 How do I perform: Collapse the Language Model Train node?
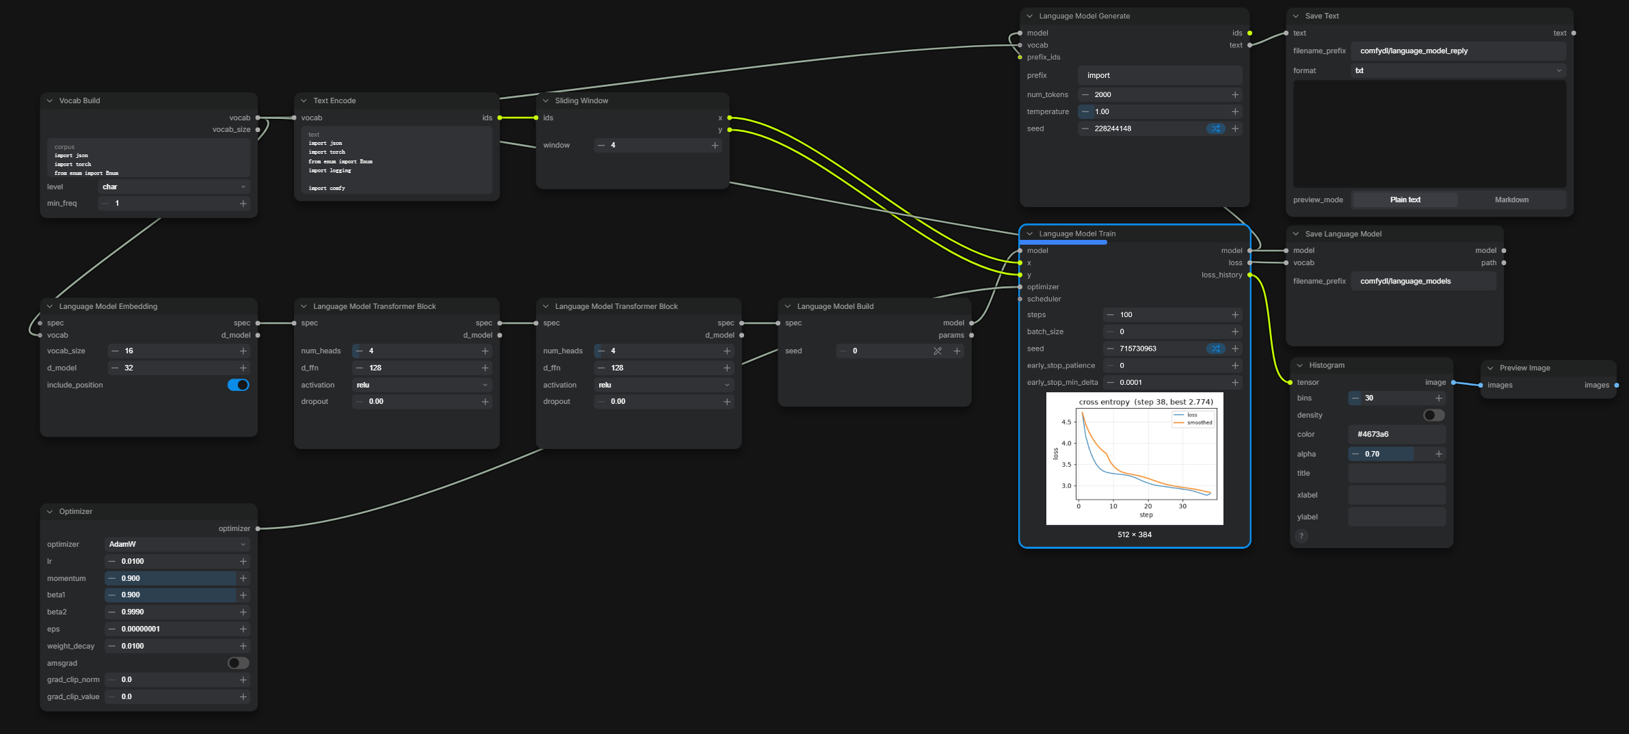pos(1030,234)
